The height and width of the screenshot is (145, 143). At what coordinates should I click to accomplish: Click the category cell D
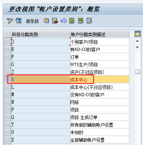40,42
